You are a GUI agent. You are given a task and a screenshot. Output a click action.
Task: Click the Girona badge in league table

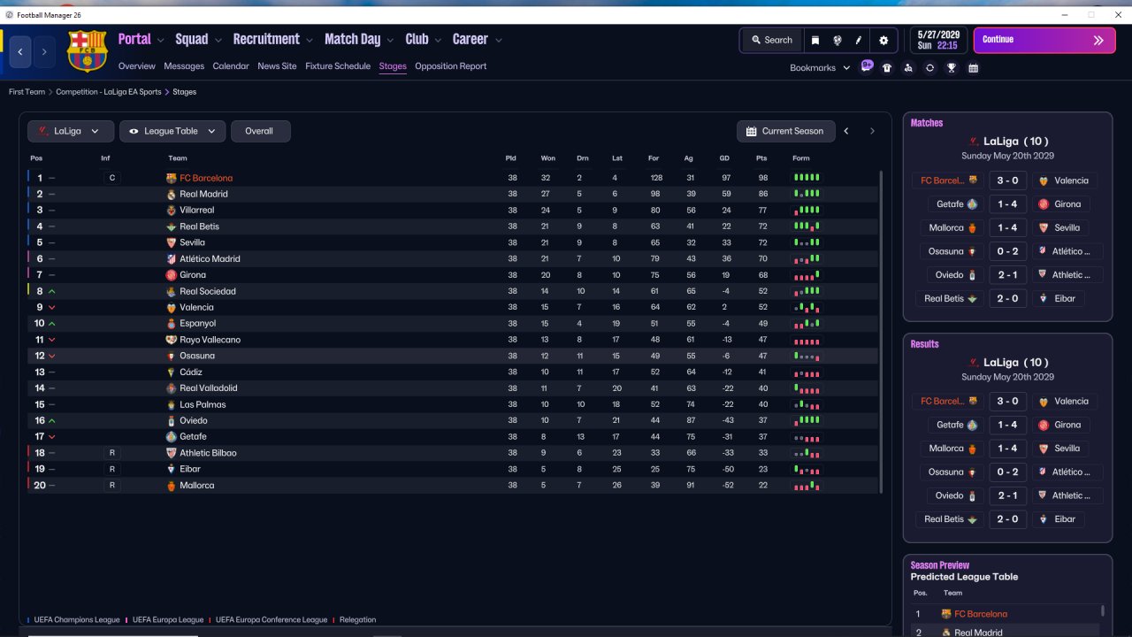click(x=172, y=275)
